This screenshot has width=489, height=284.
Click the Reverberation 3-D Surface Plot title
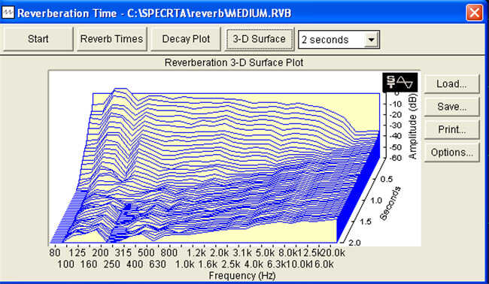pyautogui.click(x=234, y=62)
